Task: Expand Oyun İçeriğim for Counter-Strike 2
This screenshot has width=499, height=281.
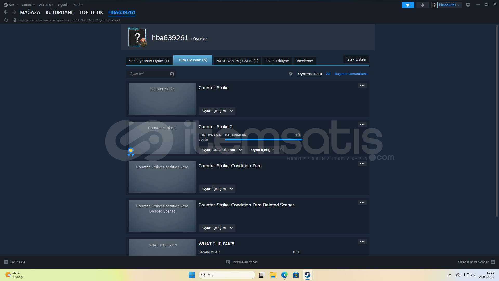Action: tap(266, 150)
